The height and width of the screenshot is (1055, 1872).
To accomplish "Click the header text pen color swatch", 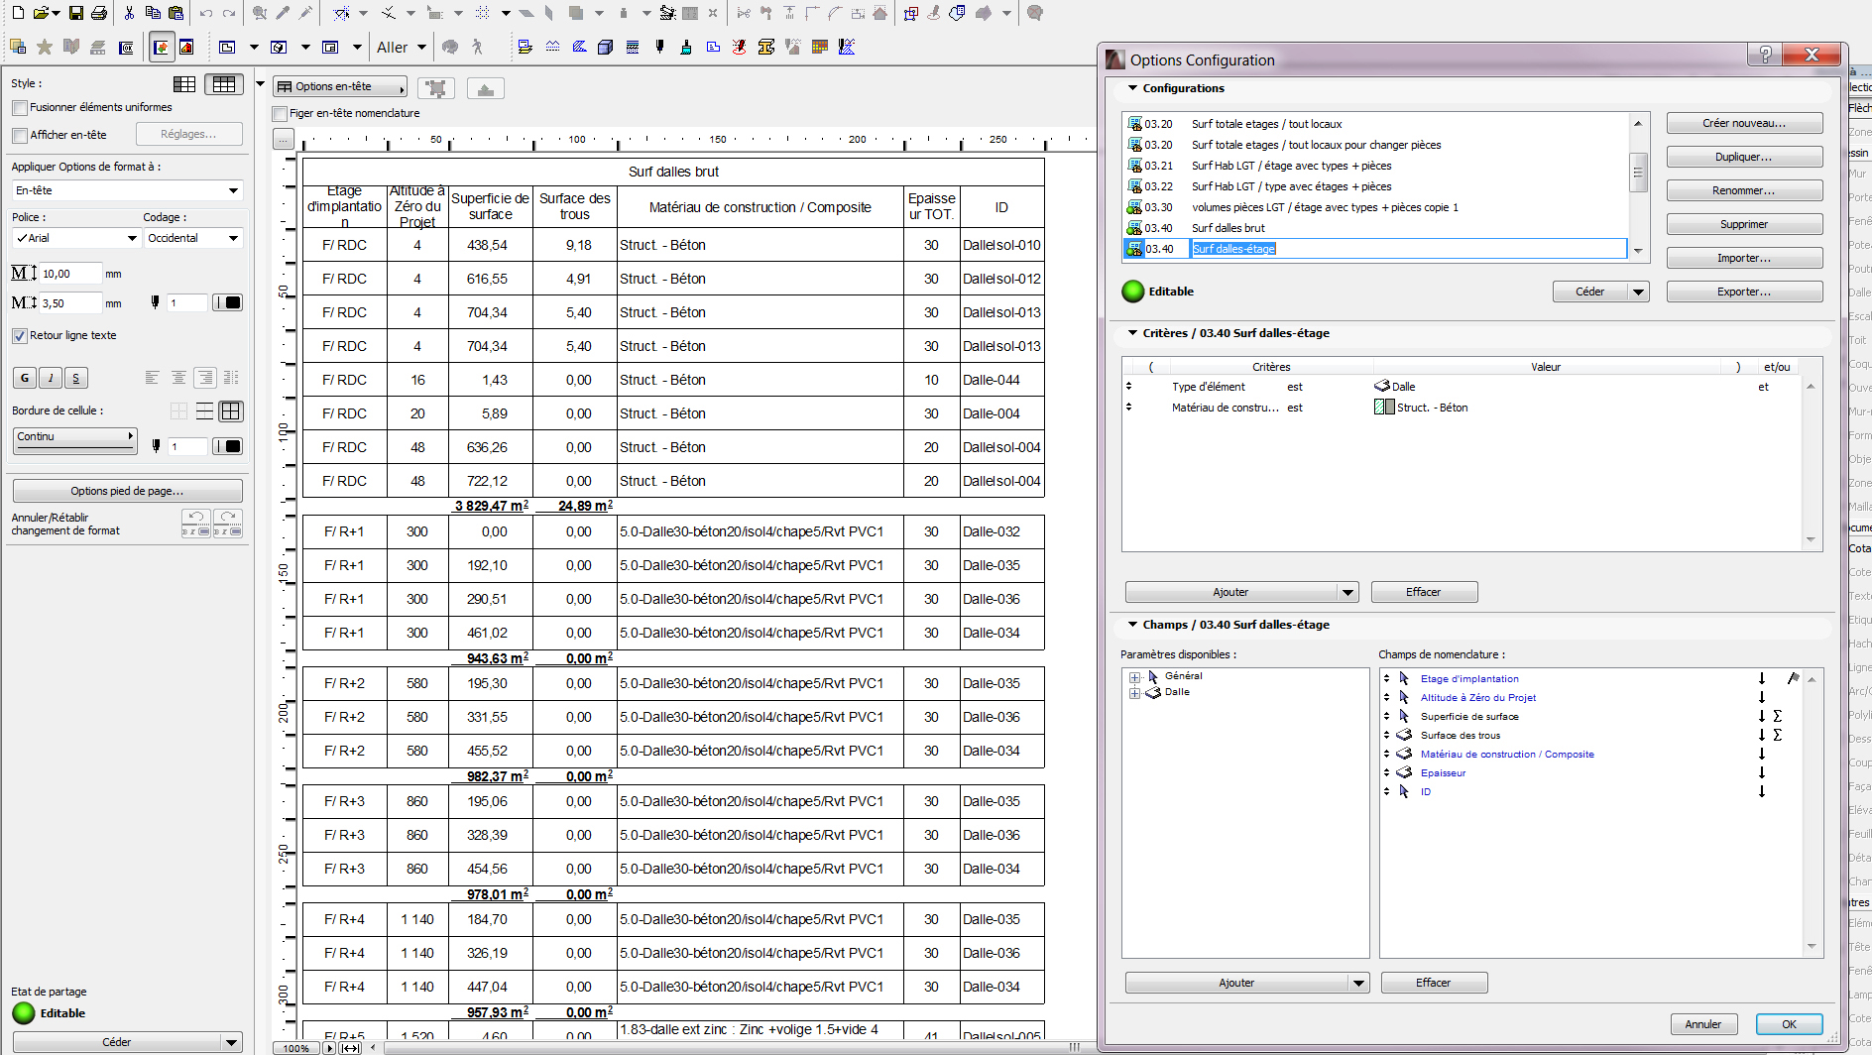I will click(228, 302).
